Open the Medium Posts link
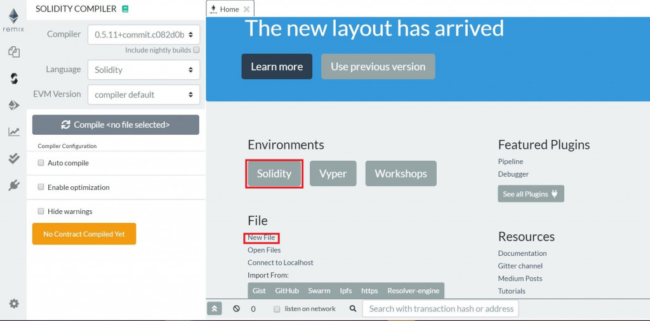 click(520, 279)
